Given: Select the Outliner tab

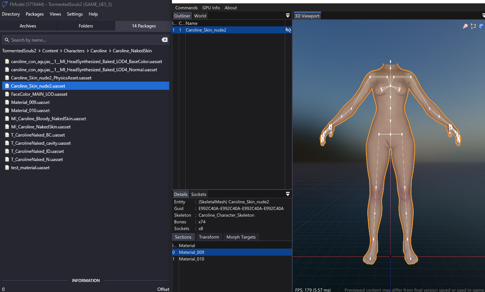Looking at the screenshot, I should [x=182, y=16].
